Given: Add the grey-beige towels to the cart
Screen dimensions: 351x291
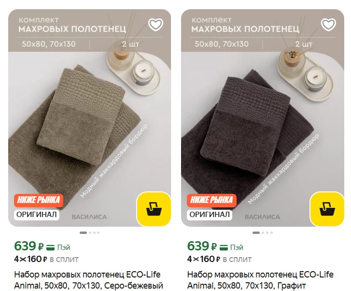Looking at the screenshot, I should [x=154, y=209].
